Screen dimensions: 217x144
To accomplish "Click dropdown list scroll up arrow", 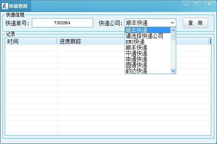I will [173, 30].
